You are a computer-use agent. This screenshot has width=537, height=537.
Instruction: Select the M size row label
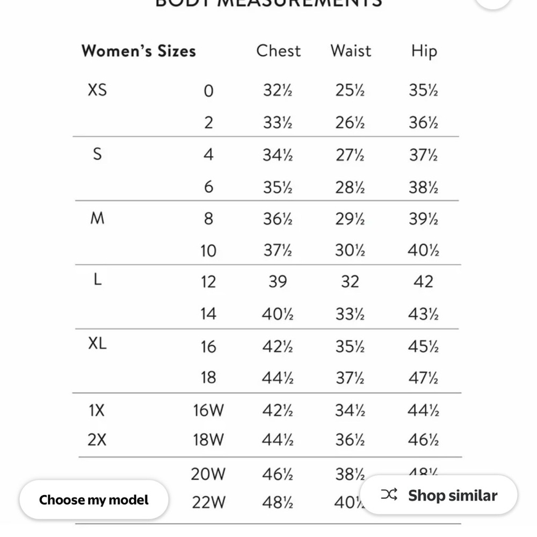point(97,218)
